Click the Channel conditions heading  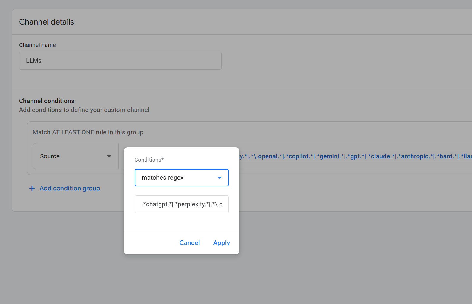(47, 101)
